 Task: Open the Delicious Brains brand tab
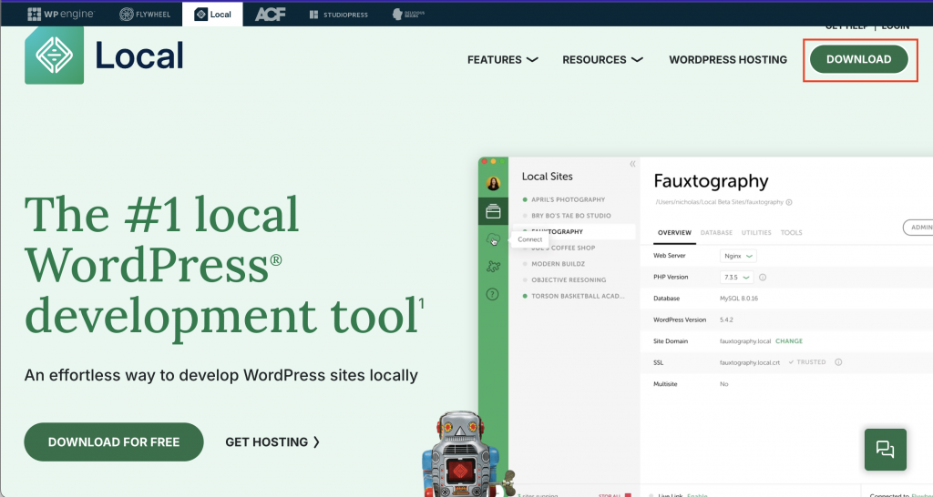pyautogui.click(x=409, y=15)
